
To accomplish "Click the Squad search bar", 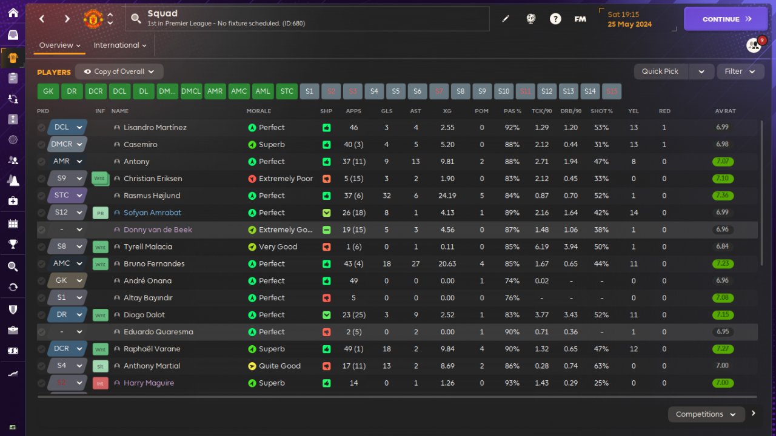I will (307, 19).
